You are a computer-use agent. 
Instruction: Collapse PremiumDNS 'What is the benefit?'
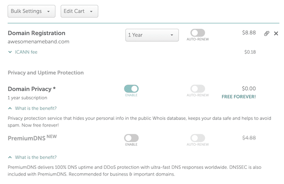[x=32, y=157]
